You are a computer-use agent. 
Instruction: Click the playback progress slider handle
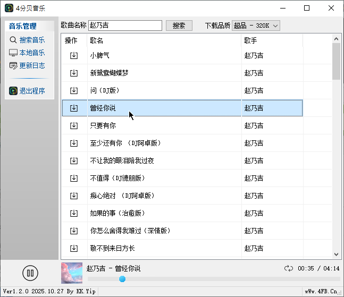click(122, 279)
